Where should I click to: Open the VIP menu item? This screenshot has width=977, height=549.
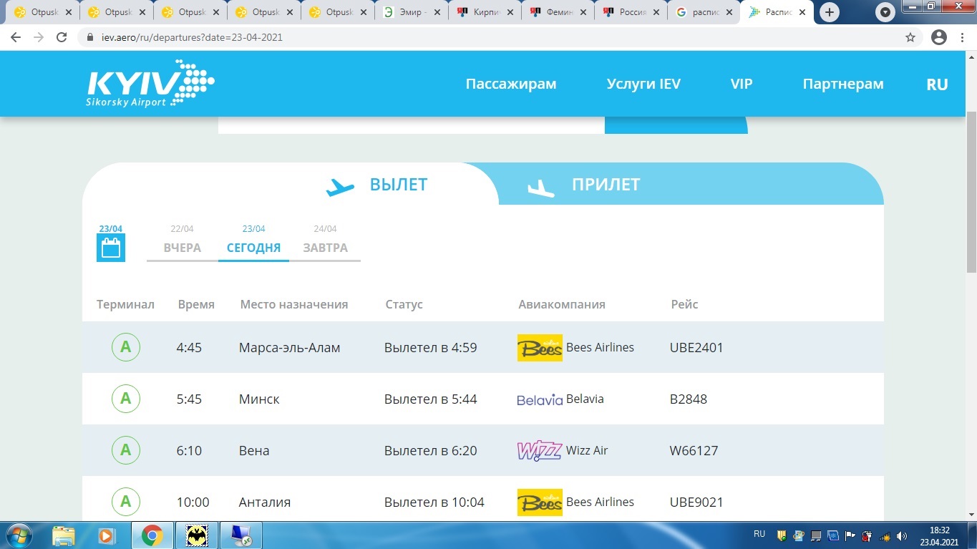(742, 84)
